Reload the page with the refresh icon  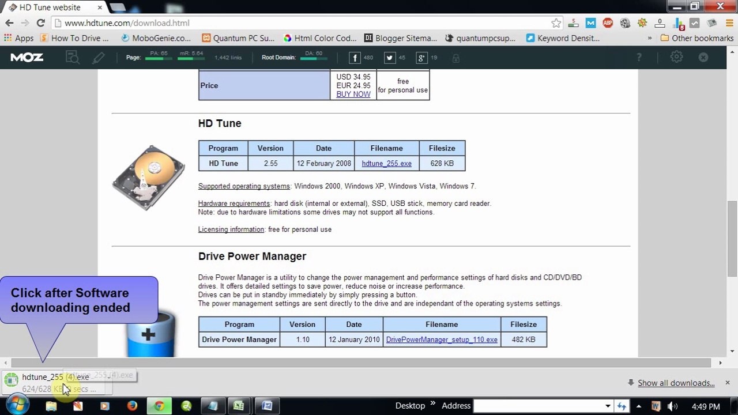coord(40,23)
